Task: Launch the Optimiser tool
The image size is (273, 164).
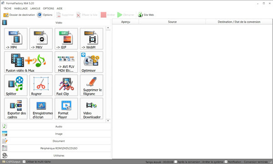Action: pos(91,62)
